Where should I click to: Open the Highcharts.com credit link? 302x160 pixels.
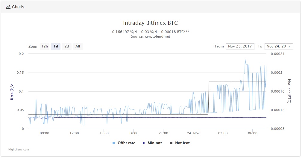click(x=19, y=150)
